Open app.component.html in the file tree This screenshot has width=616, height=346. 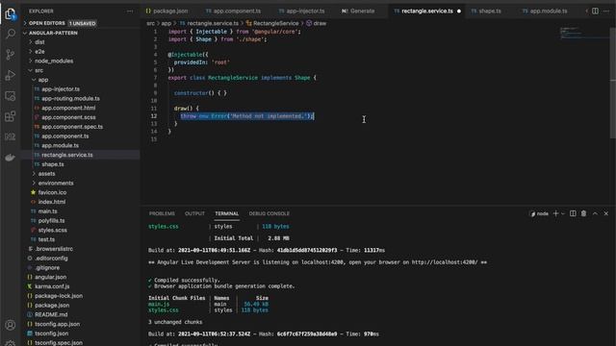tap(68, 108)
